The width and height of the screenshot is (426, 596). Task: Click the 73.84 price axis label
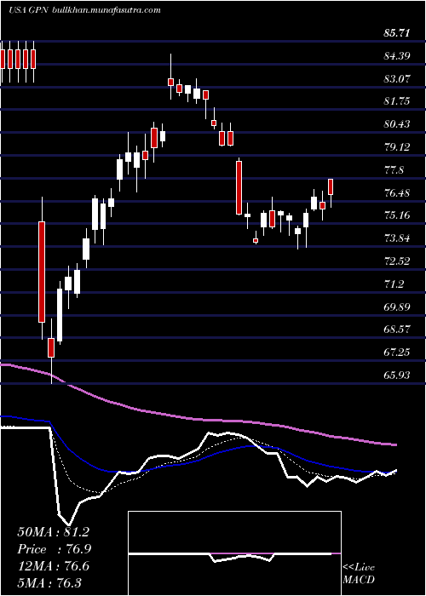click(x=397, y=238)
